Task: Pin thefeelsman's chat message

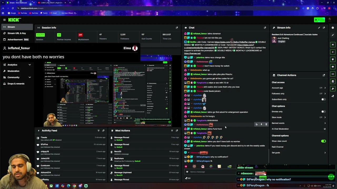Action: [x=261, y=124]
